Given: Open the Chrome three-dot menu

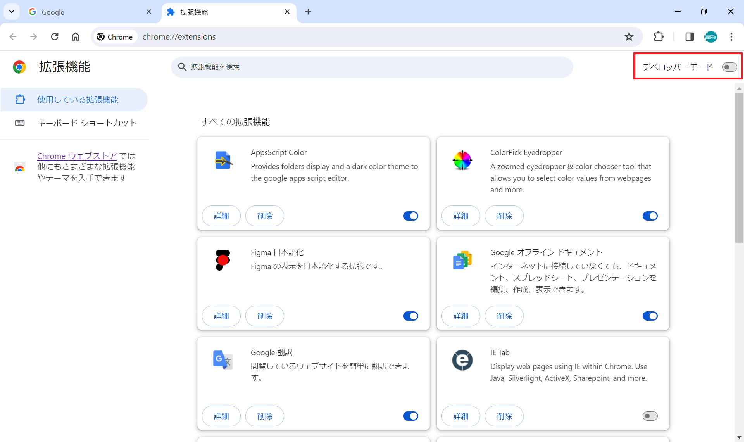Looking at the screenshot, I should click(731, 36).
